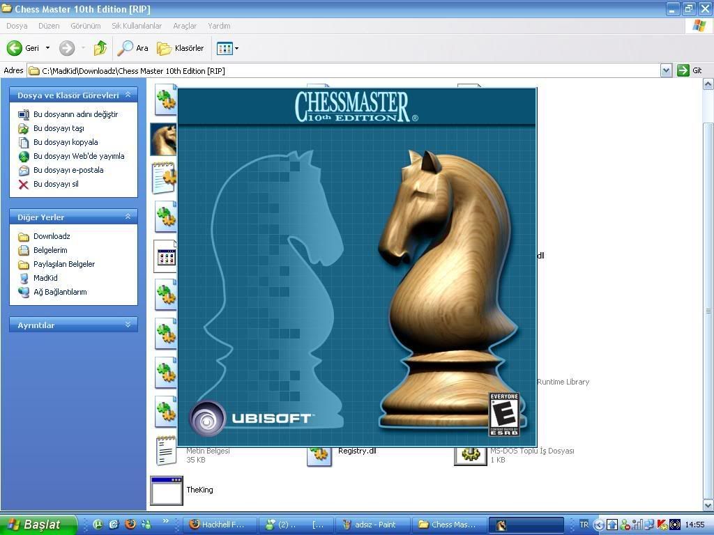Collapse the Diğer Yerler section
The height and width of the screenshot is (535, 714).
pos(128,217)
